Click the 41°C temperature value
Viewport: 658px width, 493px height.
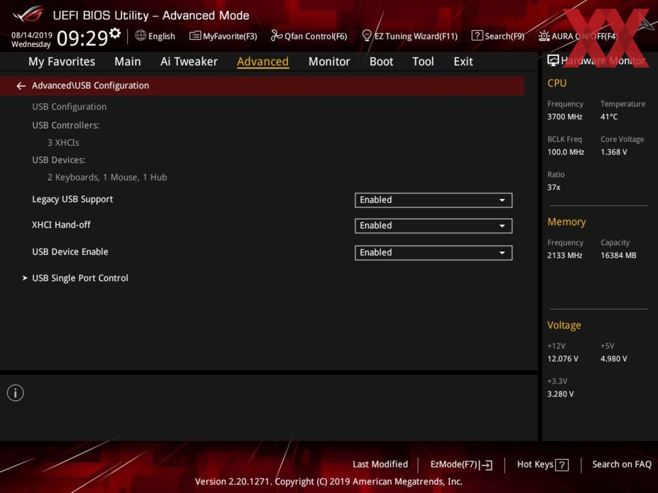(609, 116)
